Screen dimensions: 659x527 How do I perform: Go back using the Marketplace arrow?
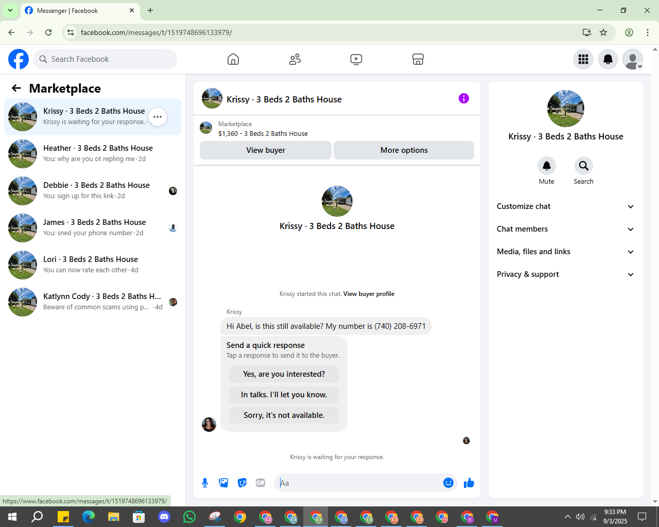[16, 88]
